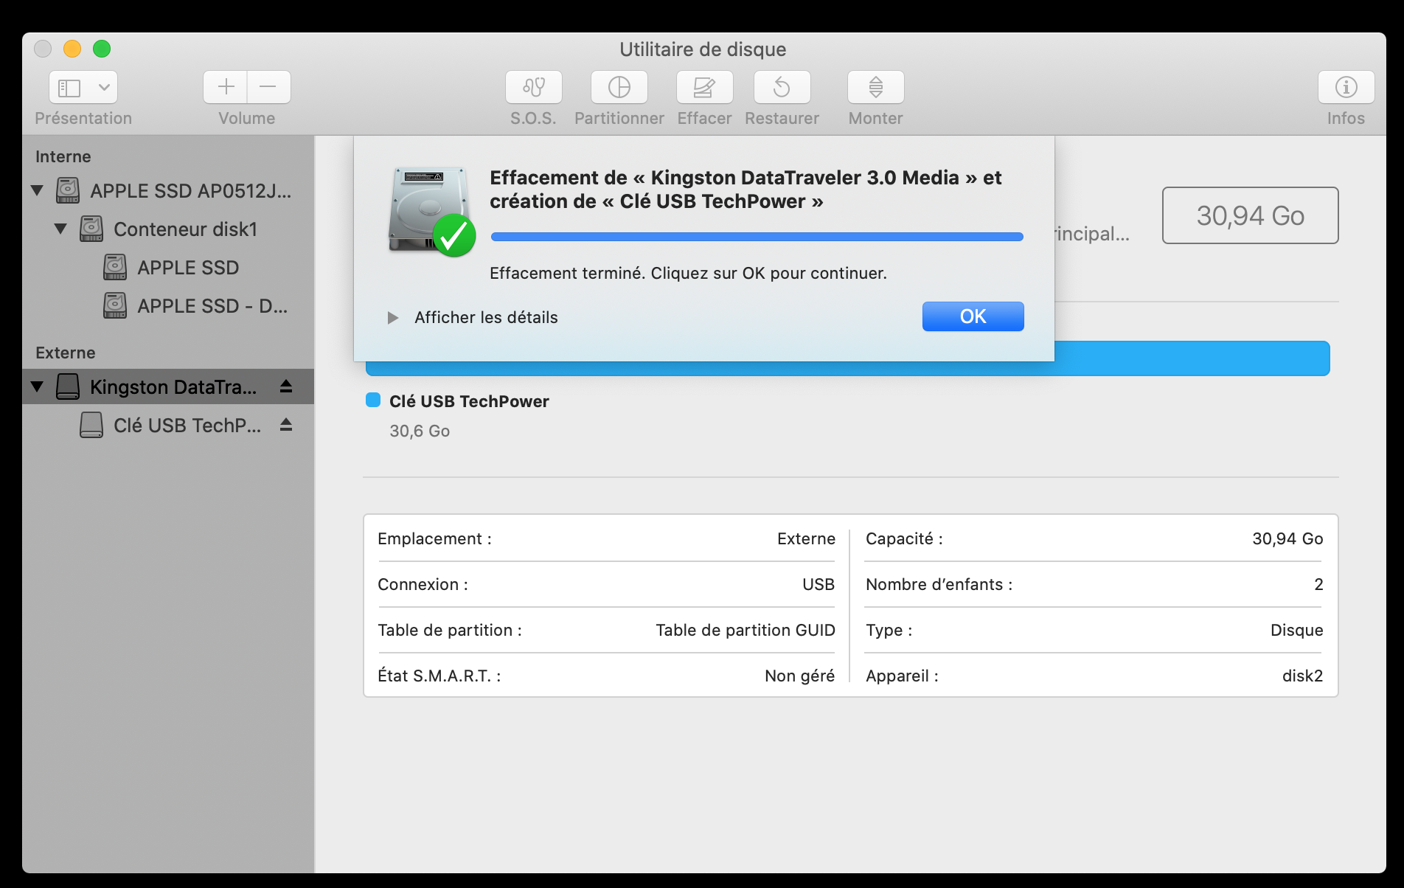1404x888 pixels.
Task: Click the Effacer erase icon
Action: [704, 87]
